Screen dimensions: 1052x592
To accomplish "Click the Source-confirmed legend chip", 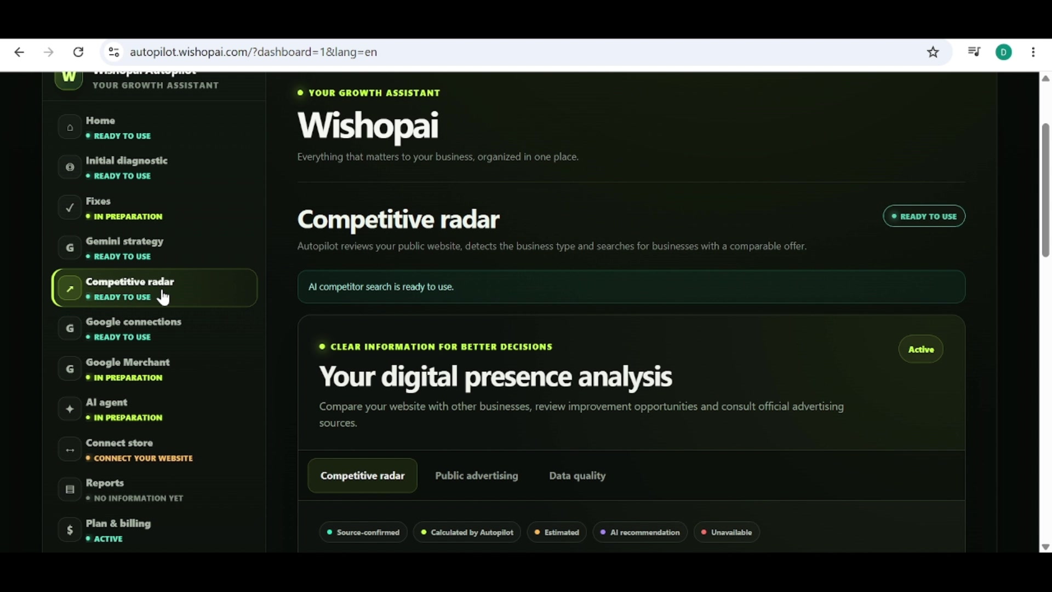I will 363,532.
